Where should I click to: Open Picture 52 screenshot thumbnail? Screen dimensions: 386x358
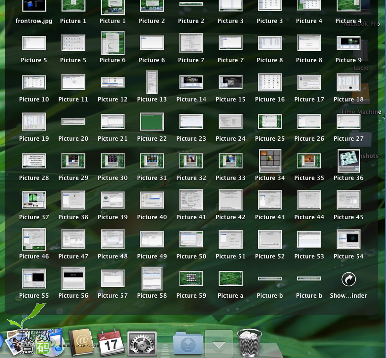(270, 239)
